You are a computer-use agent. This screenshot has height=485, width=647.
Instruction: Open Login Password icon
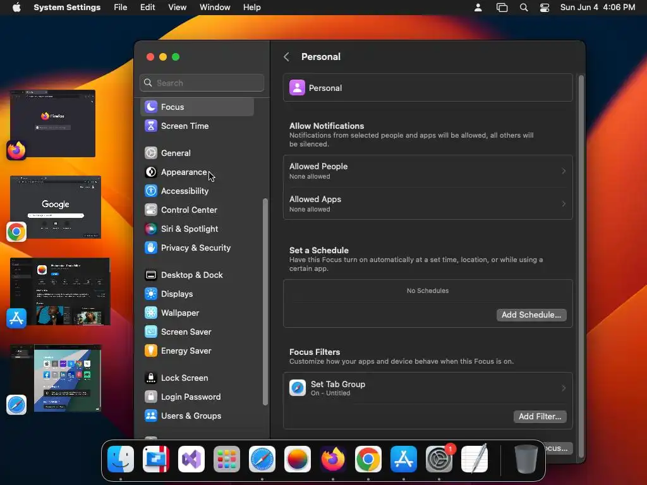pos(151,397)
